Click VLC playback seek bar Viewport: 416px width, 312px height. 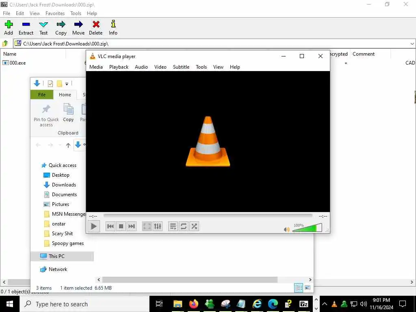208,216
